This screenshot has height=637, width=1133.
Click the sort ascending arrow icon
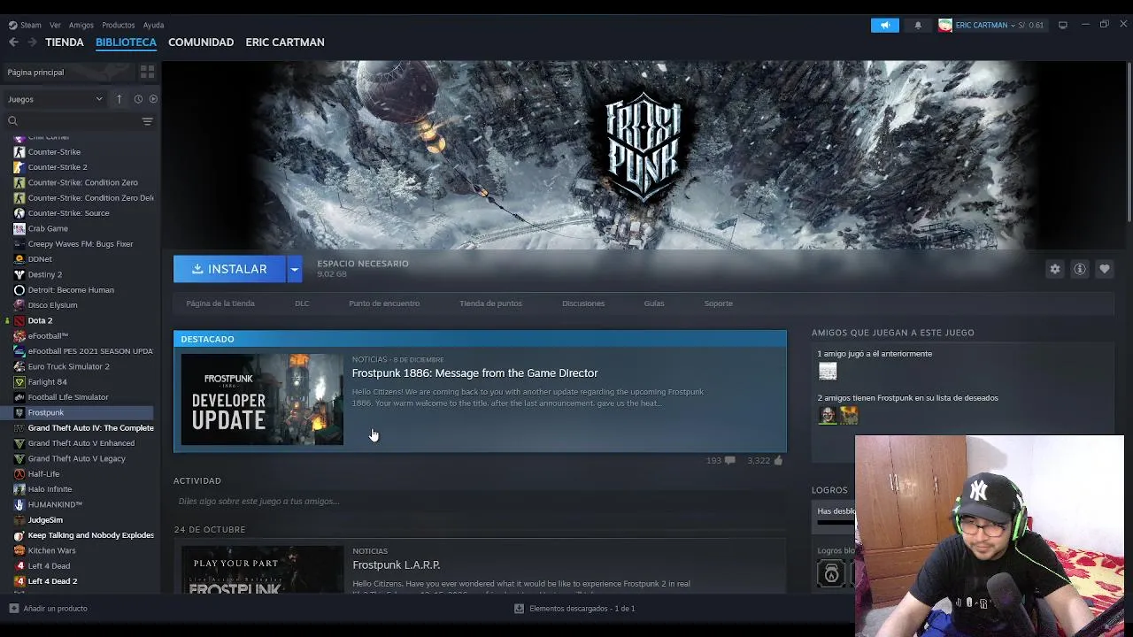tap(119, 99)
